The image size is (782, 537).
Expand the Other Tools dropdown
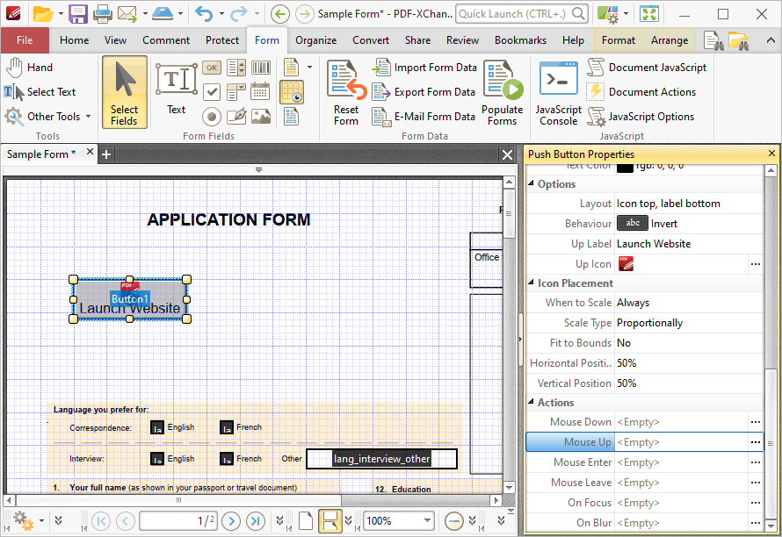pos(88,117)
